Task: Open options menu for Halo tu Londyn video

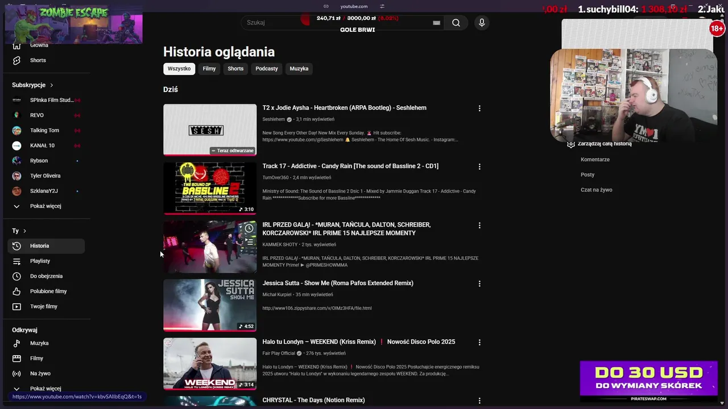Action: [479, 343]
